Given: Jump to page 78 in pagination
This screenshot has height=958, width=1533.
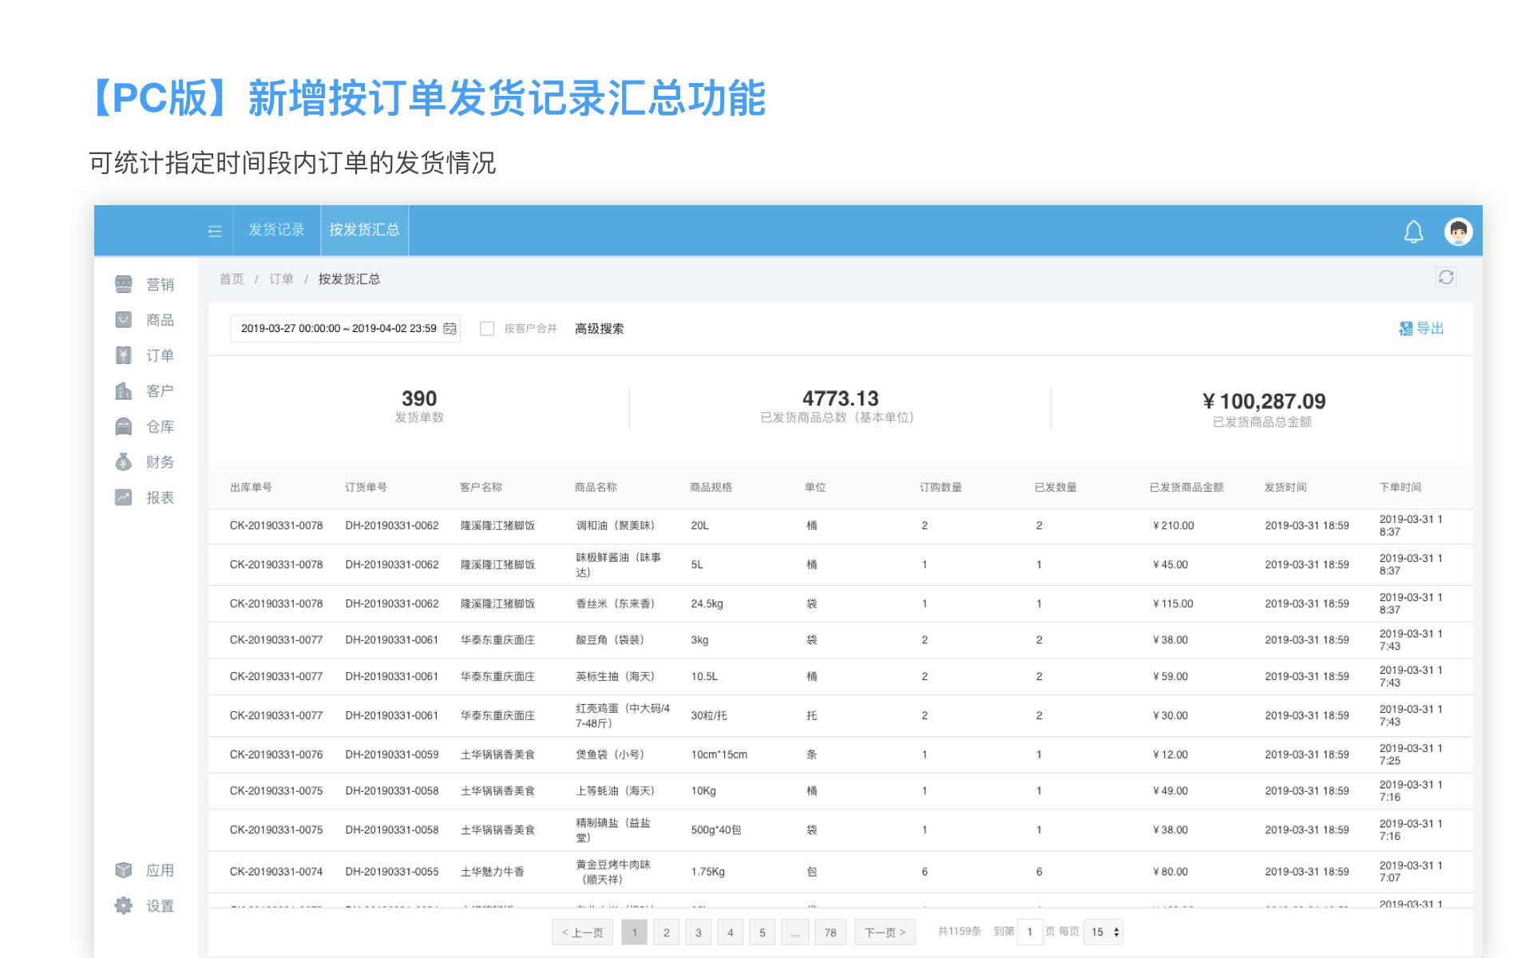Looking at the screenshot, I should click(x=830, y=932).
